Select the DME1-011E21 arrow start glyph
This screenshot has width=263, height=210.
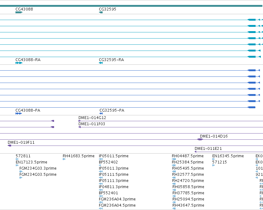195,152
